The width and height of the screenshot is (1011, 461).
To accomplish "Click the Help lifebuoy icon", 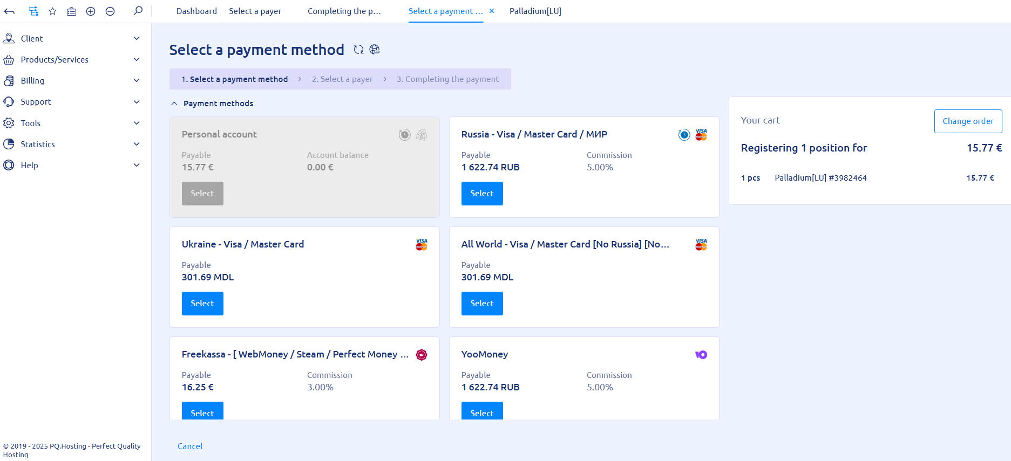I will 9,165.
